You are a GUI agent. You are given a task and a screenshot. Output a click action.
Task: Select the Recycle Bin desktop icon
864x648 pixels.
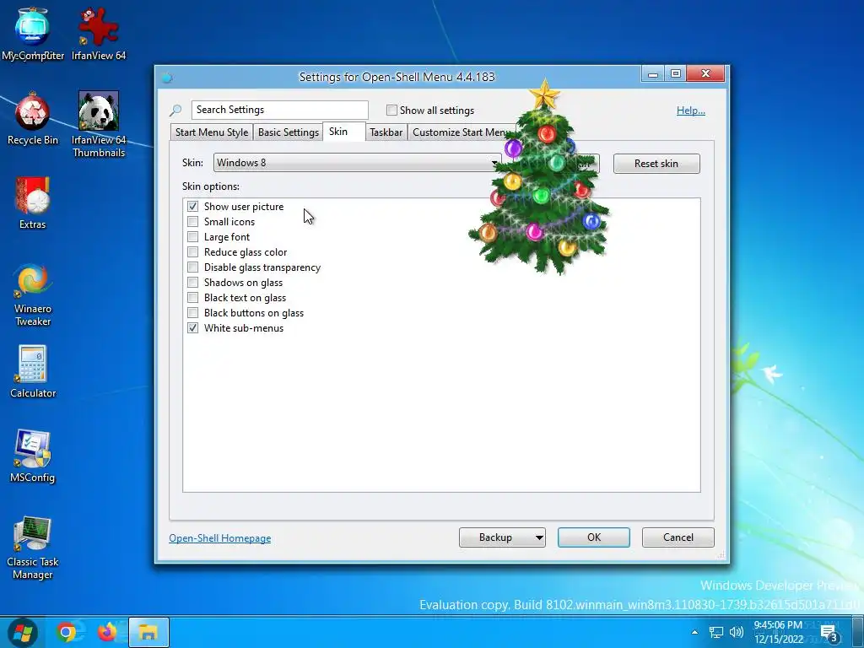pos(33,118)
